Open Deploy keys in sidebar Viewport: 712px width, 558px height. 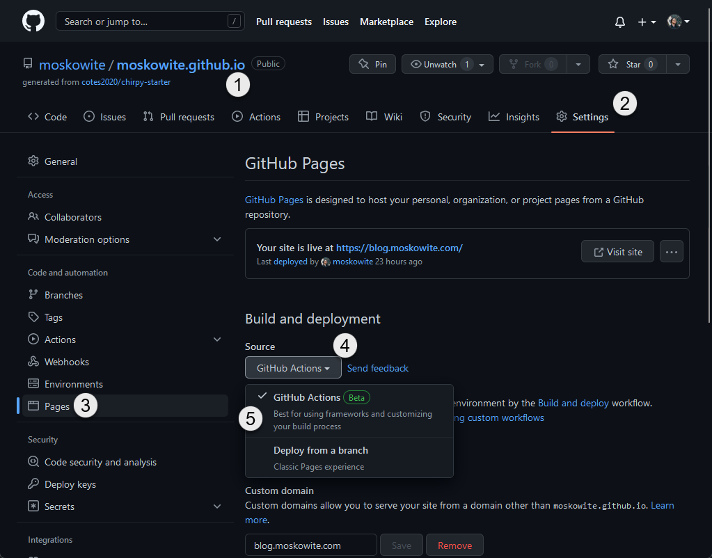[125, 484]
